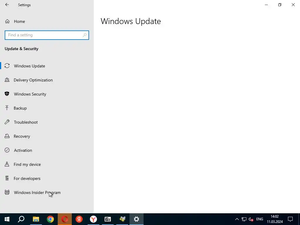This screenshot has width=300, height=225.
Task: Show hidden tray icons chevron
Action: [x=237, y=219]
